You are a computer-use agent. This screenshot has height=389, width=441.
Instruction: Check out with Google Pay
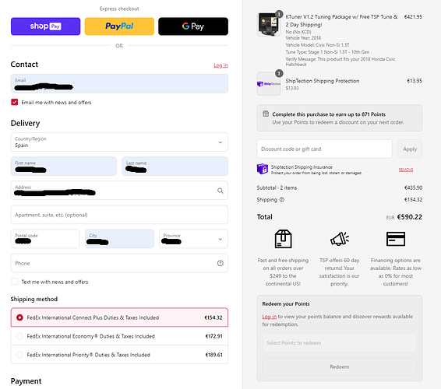click(x=193, y=26)
